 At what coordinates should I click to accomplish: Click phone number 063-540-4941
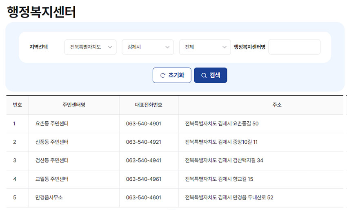point(144,160)
